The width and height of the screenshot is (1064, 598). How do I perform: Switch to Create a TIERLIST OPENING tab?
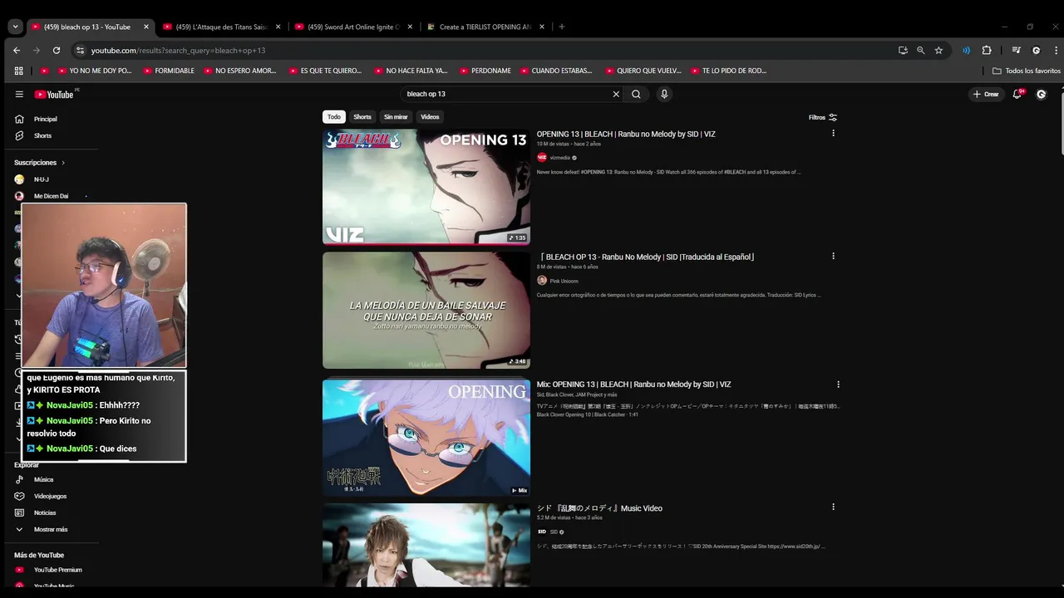(x=485, y=27)
